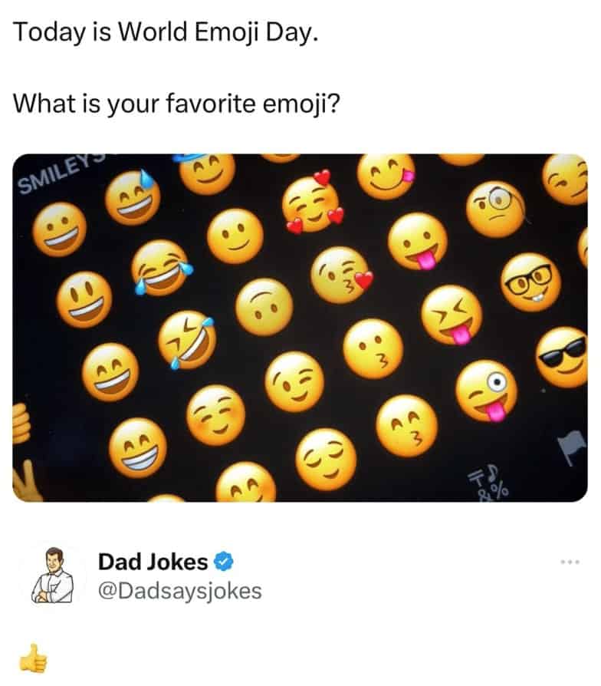Click the blue verified badge

[x=223, y=562]
